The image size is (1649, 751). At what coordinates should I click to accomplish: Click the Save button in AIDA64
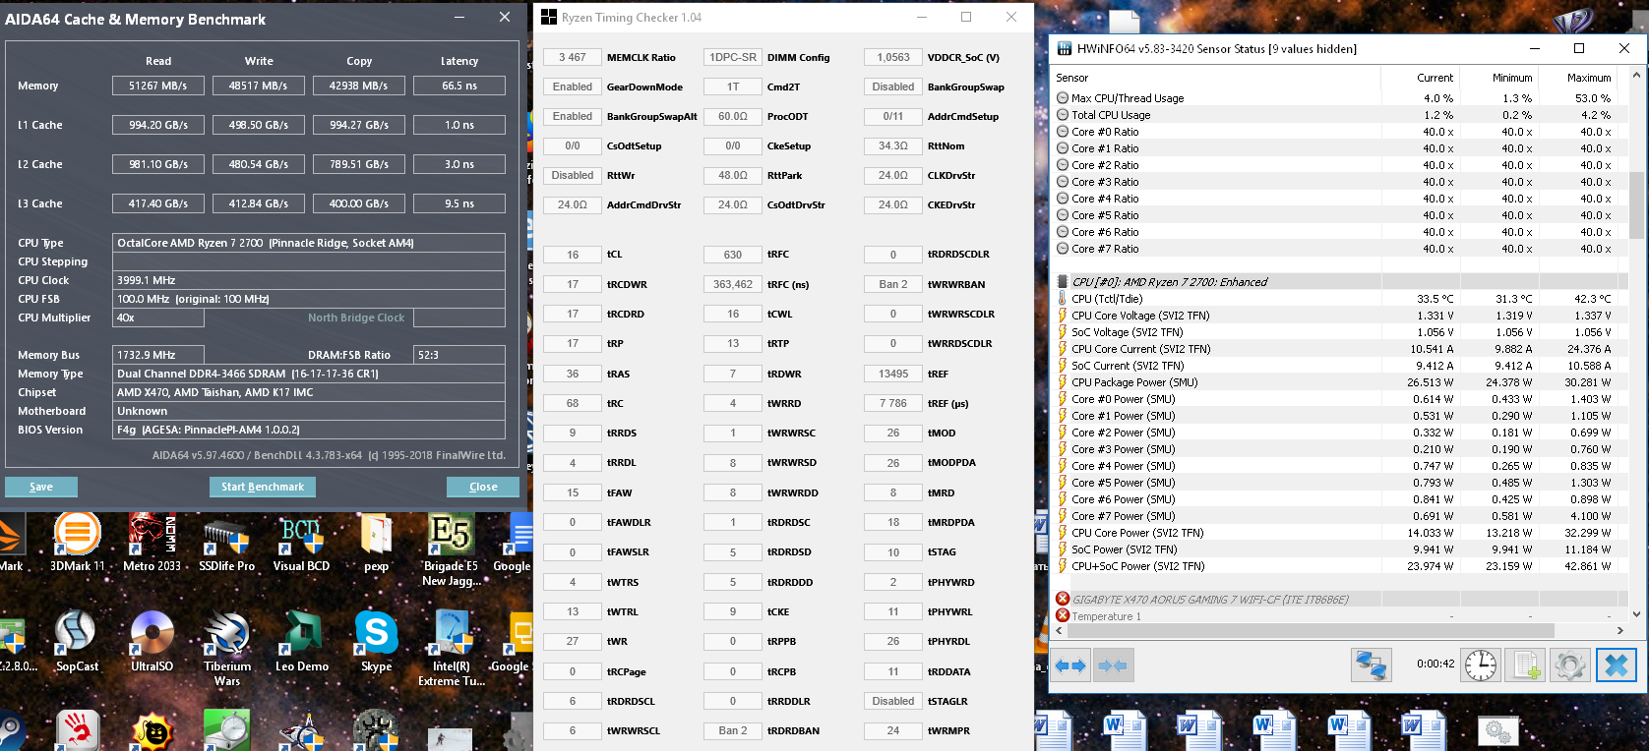point(41,487)
